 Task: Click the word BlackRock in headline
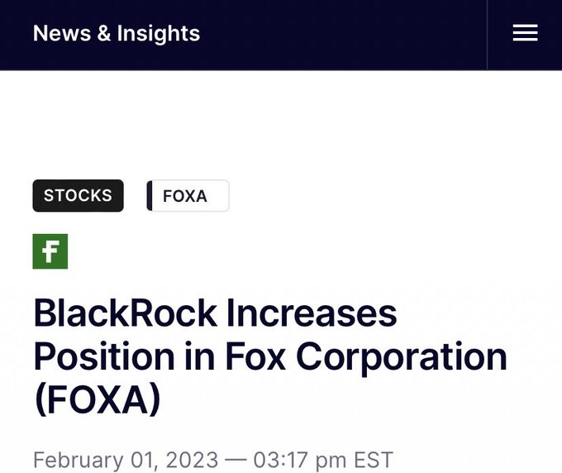pos(126,313)
